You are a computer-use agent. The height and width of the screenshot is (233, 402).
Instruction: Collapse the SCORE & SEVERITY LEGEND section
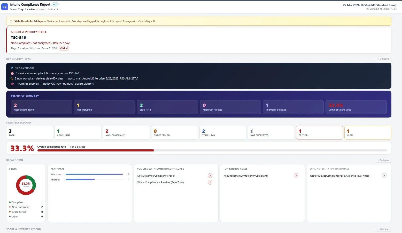383,229
